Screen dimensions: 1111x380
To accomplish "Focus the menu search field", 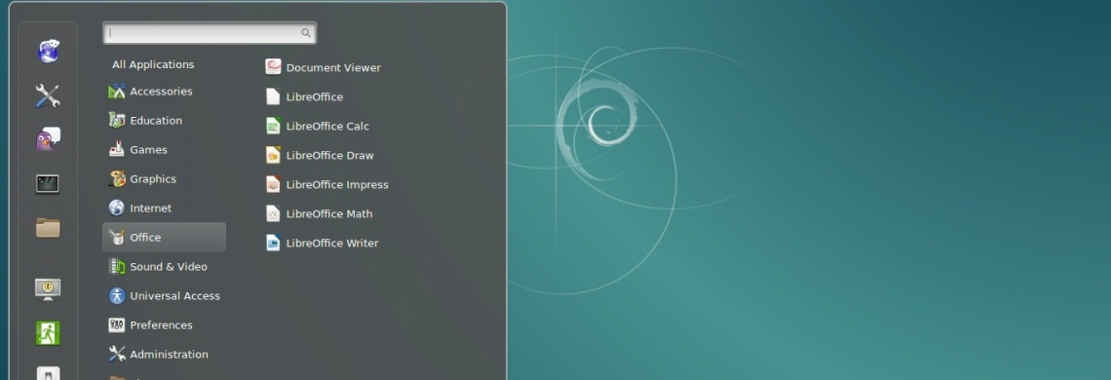I will (x=210, y=32).
